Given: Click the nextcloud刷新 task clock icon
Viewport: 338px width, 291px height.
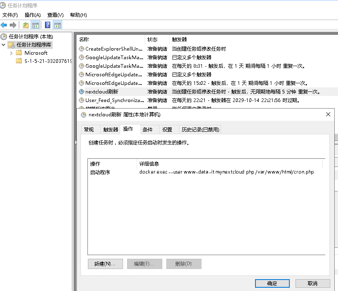Looking at the screenshot, I should [81, 91].
